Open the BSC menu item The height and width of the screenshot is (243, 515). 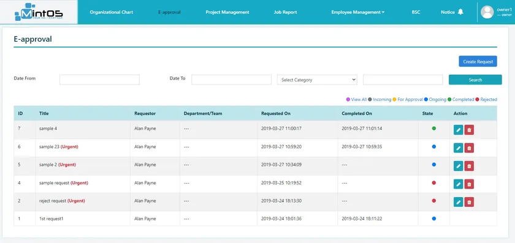416,12
